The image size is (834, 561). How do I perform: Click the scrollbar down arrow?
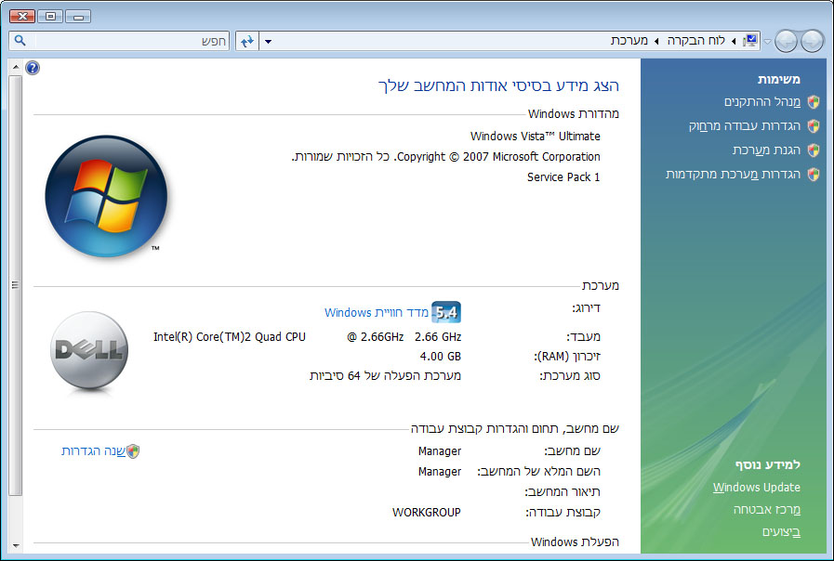[16, 545]
